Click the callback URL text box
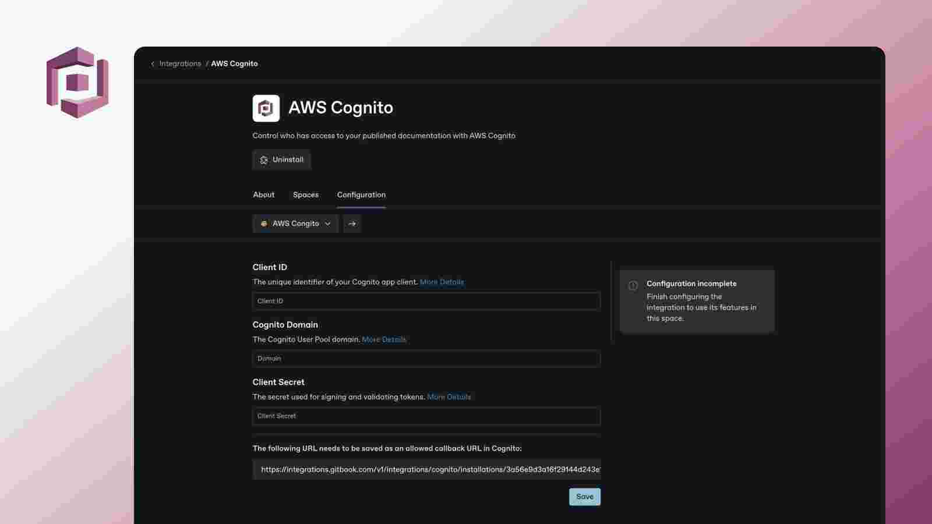Viewport: 932px width, 524px height. (426, 469)
